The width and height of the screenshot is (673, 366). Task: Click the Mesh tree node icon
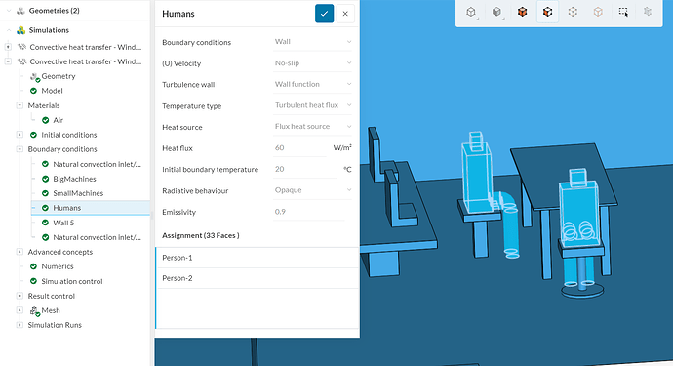pos(35,311)
